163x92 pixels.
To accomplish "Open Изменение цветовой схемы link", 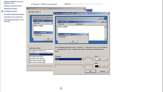I will [x=13, y=6].
